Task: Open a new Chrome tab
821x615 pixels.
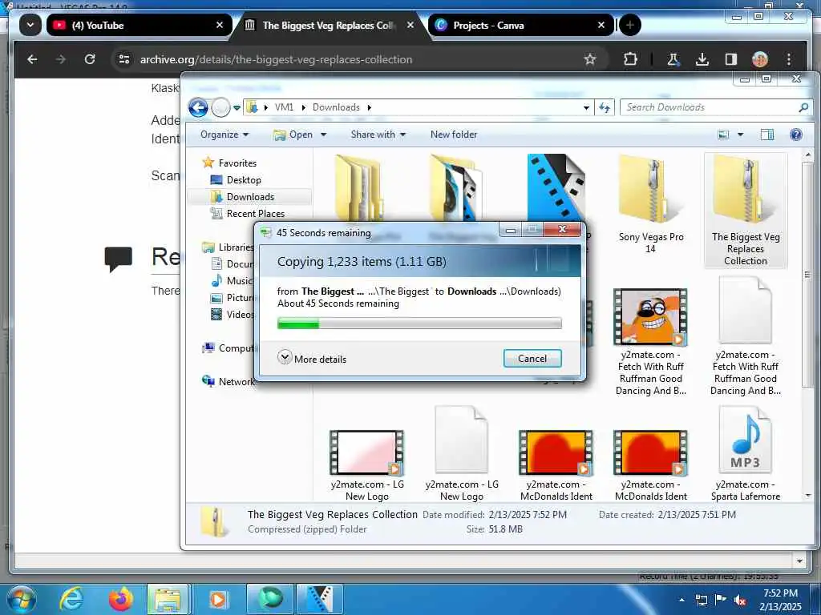Action: [630, 25]
